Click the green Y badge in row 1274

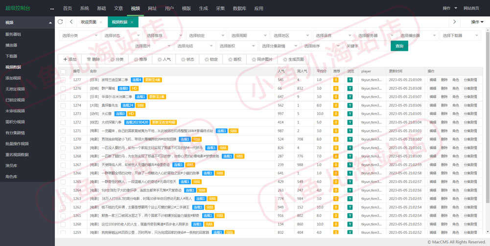(x=350, y=105)
